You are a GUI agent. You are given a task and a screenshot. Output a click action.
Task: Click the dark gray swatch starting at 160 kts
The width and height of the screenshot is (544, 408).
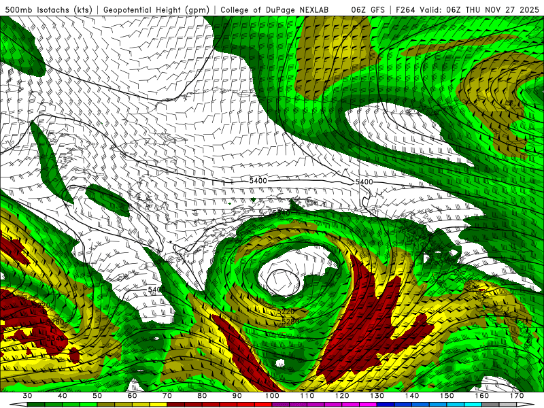point(490,405)
